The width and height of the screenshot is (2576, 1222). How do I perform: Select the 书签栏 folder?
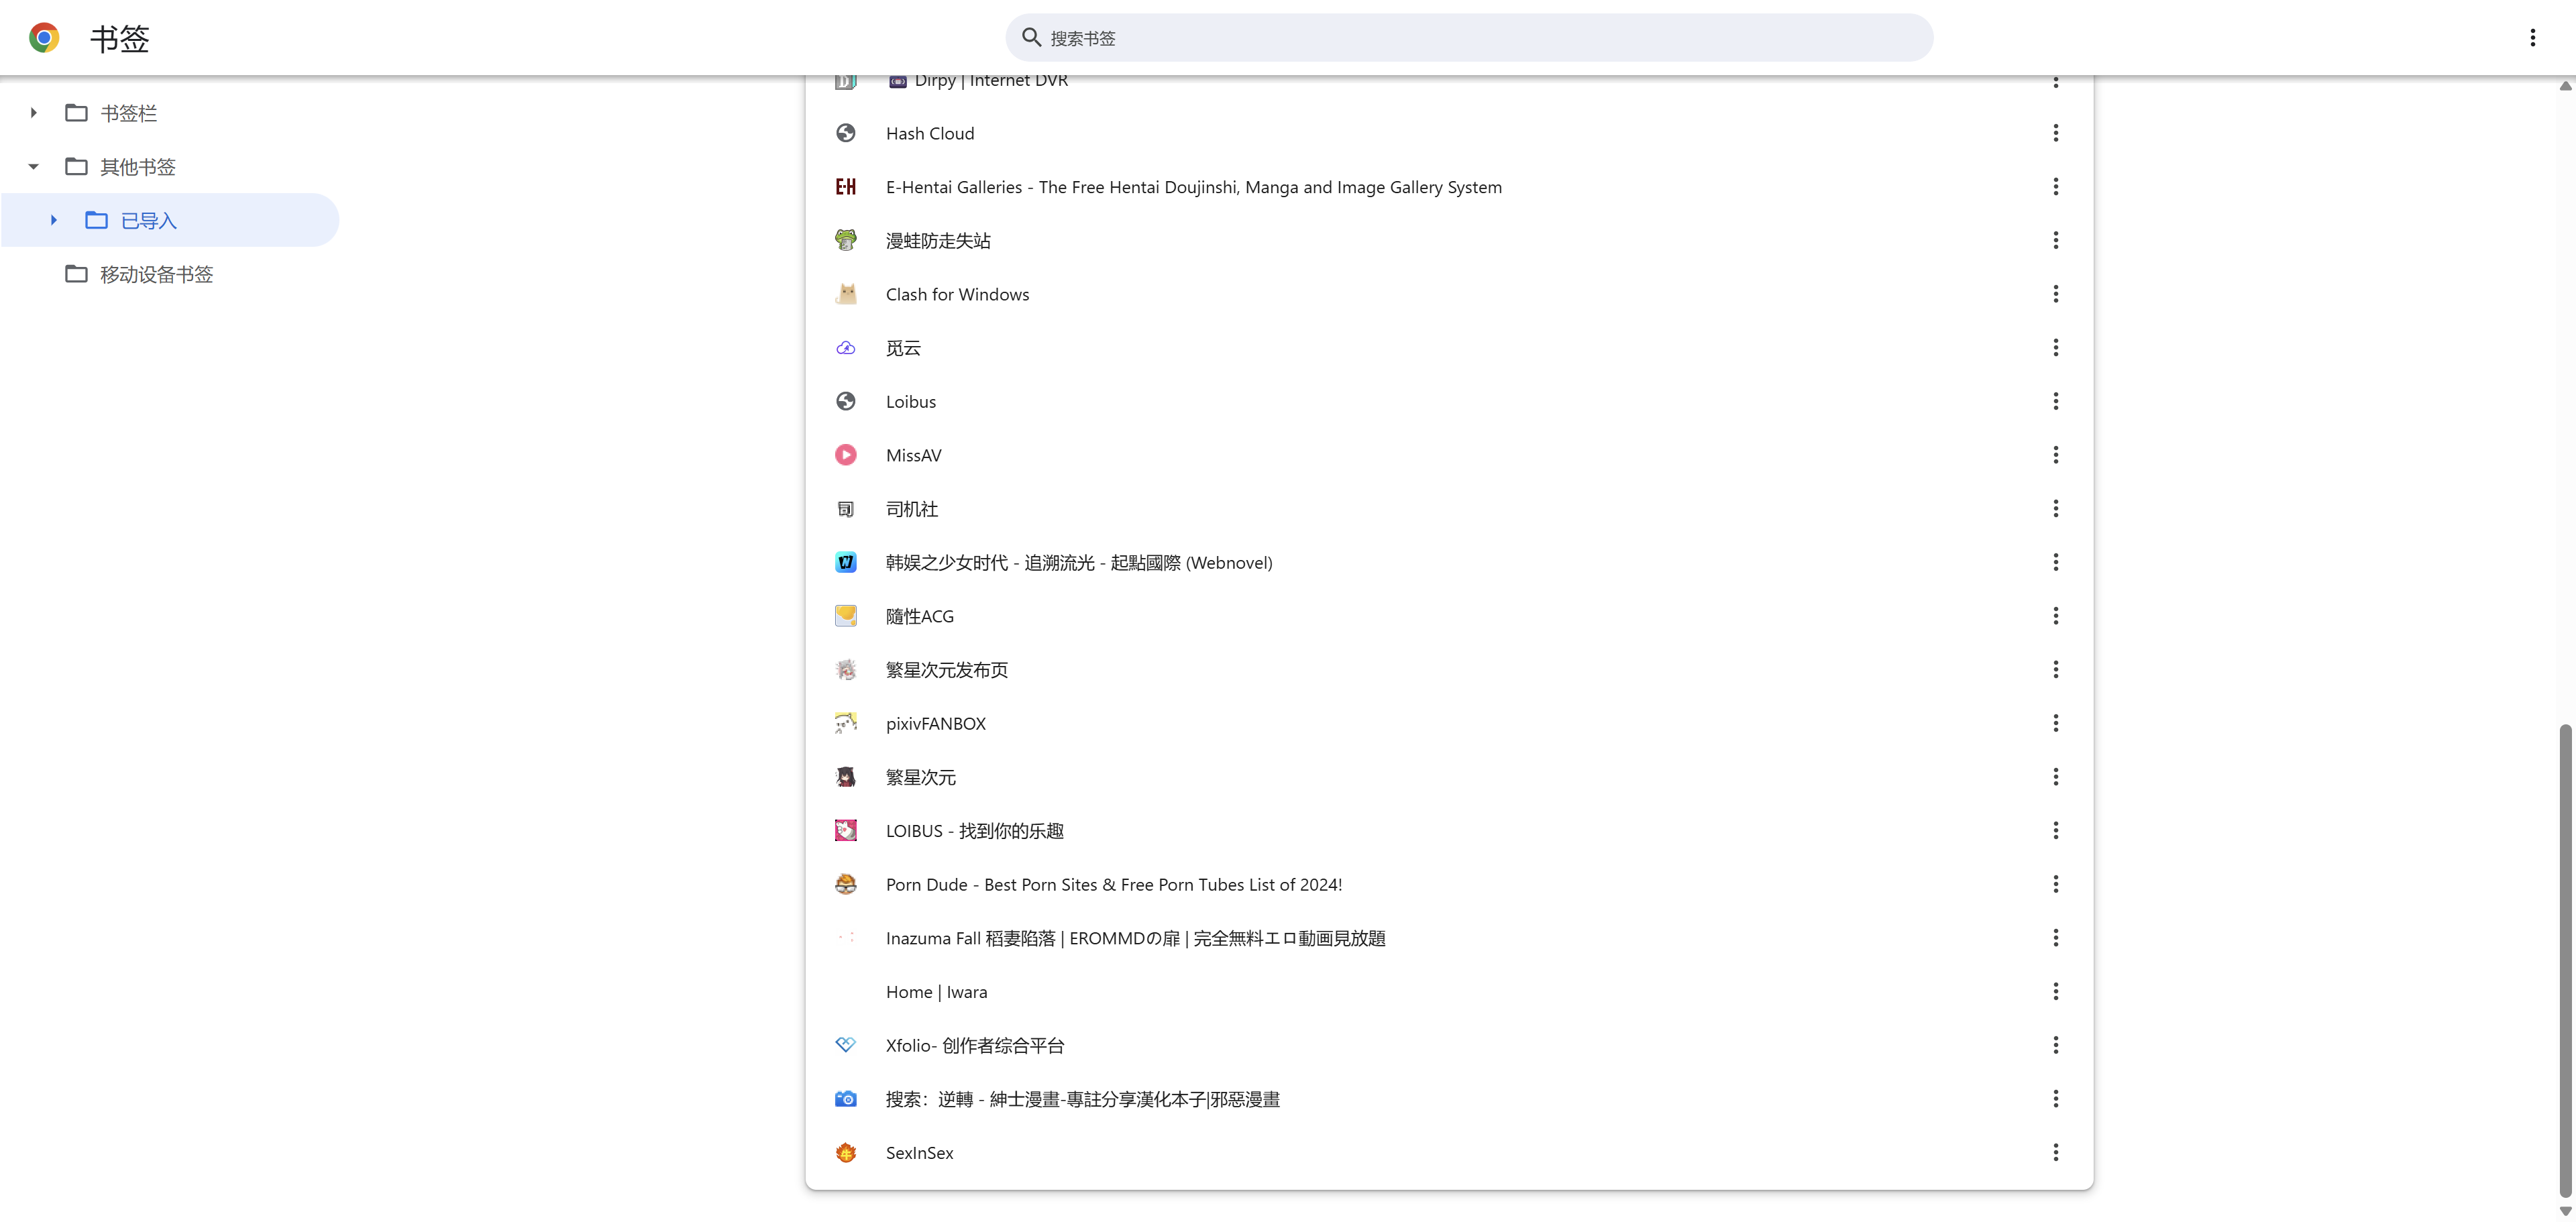pyautogui.click(x=128, y=113)
